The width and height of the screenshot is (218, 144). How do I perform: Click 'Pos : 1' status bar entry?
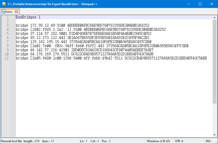[x=106, y=141]
